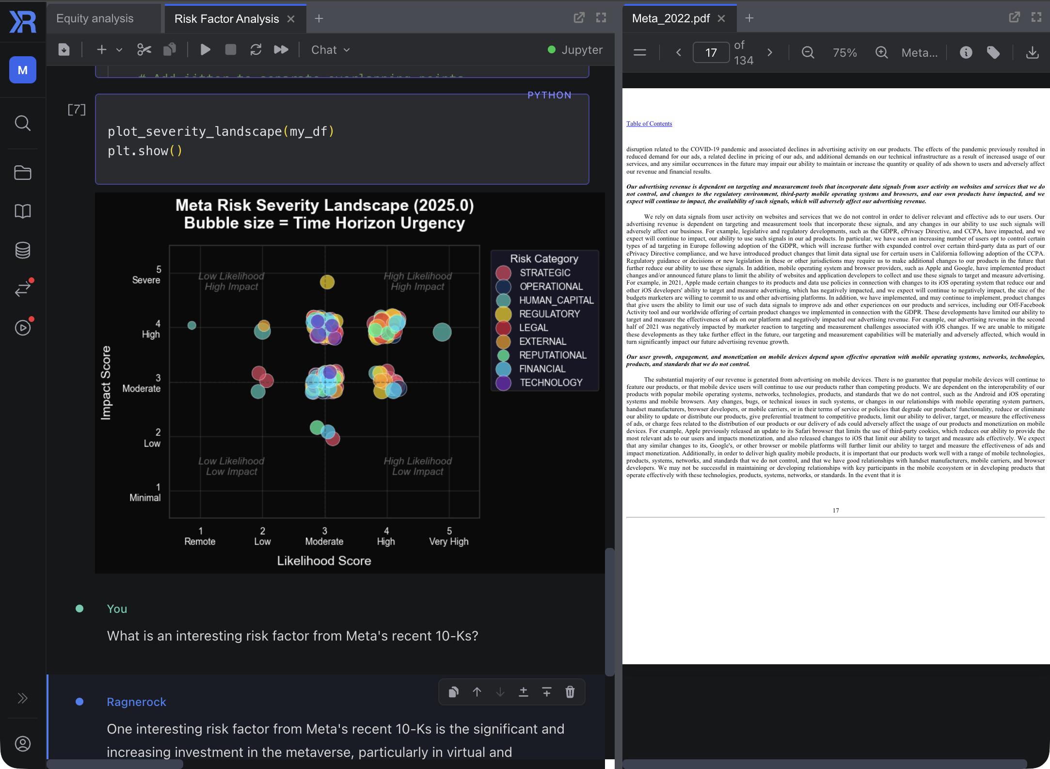Viewport: 1050px width, 769px height.
Task: Cut the selected cell with the scissors icon
Action: pos(143,49)
